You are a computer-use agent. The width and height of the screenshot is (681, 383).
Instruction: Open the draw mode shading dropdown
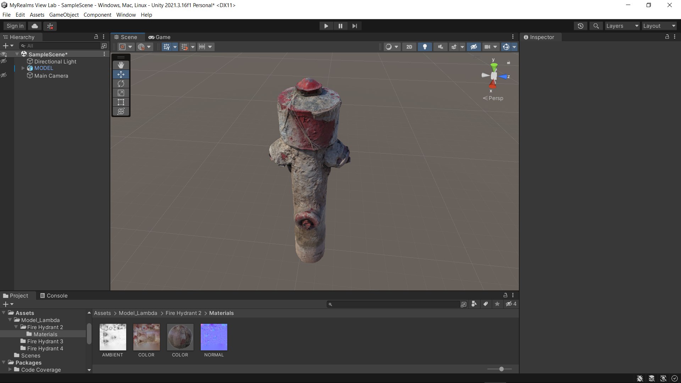[x=392, y=47]
